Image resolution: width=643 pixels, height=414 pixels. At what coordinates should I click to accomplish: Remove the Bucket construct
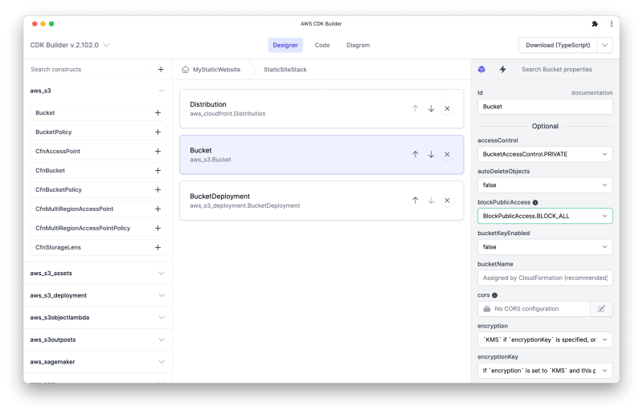pos(447,154)
